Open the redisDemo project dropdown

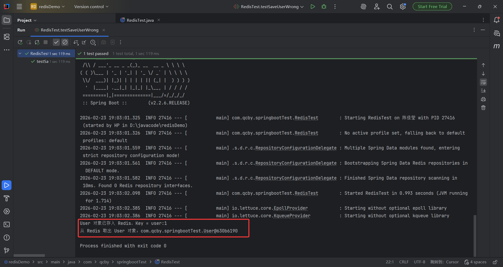(x=48, y=7)
